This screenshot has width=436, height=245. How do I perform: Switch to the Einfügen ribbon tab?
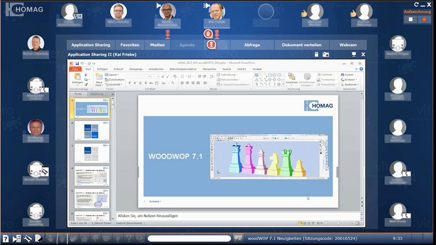(x=103, y=69)
